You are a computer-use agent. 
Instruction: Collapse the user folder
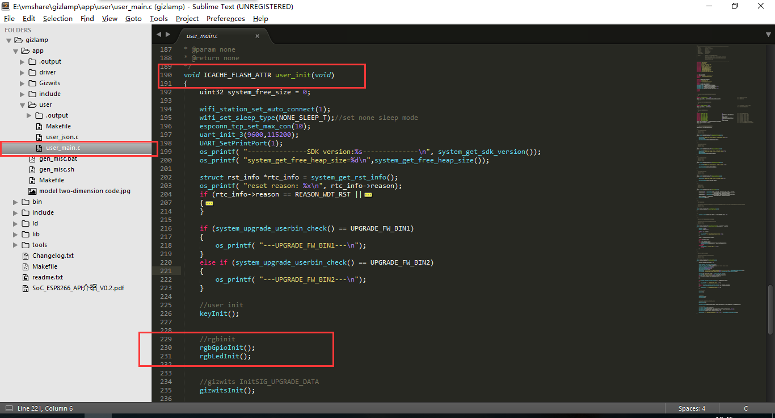pyautogui.click(x=23, y=105)
